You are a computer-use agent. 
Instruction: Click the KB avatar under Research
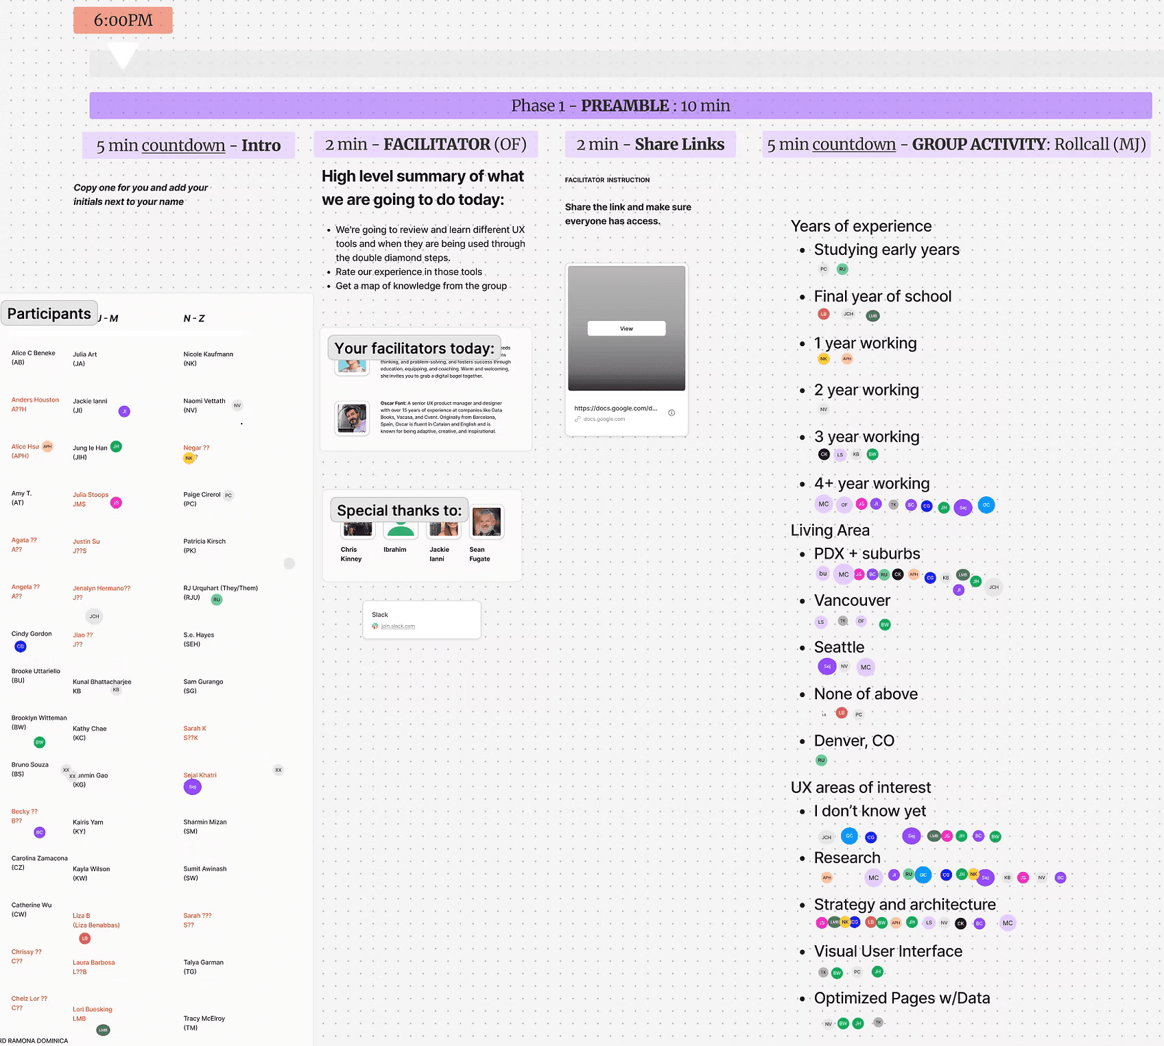coord(1007,877)
